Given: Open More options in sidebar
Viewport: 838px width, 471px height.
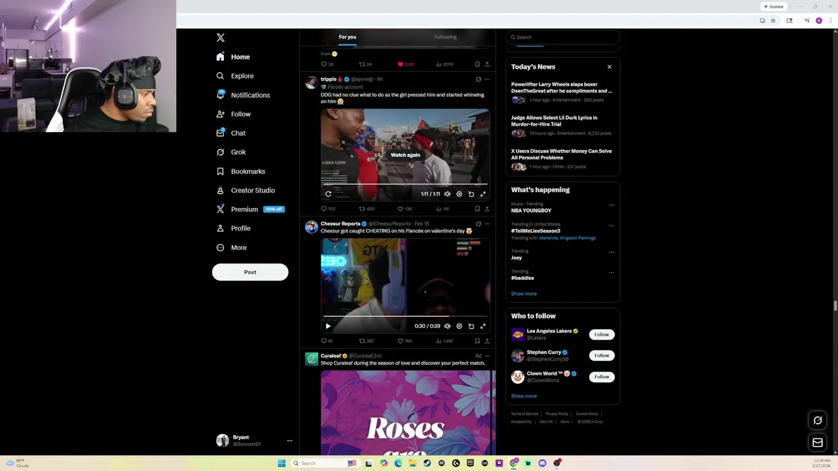Looking at the screenshot, I should click(x=231, y=247).
